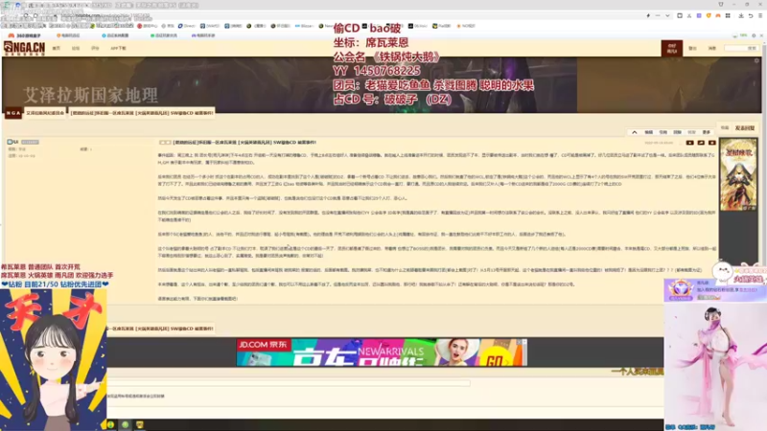Screen dimensions: 767x431
Task: Click the third dark action icon on the post
Action: click(711, 143)
